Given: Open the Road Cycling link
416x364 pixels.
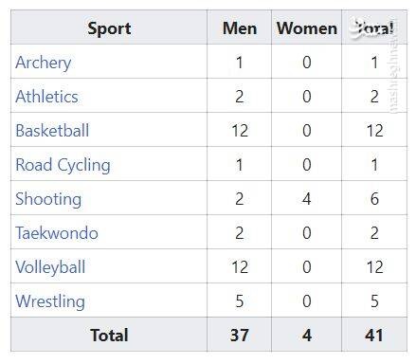Looking at the screenshot, I should tap(63, 165).
